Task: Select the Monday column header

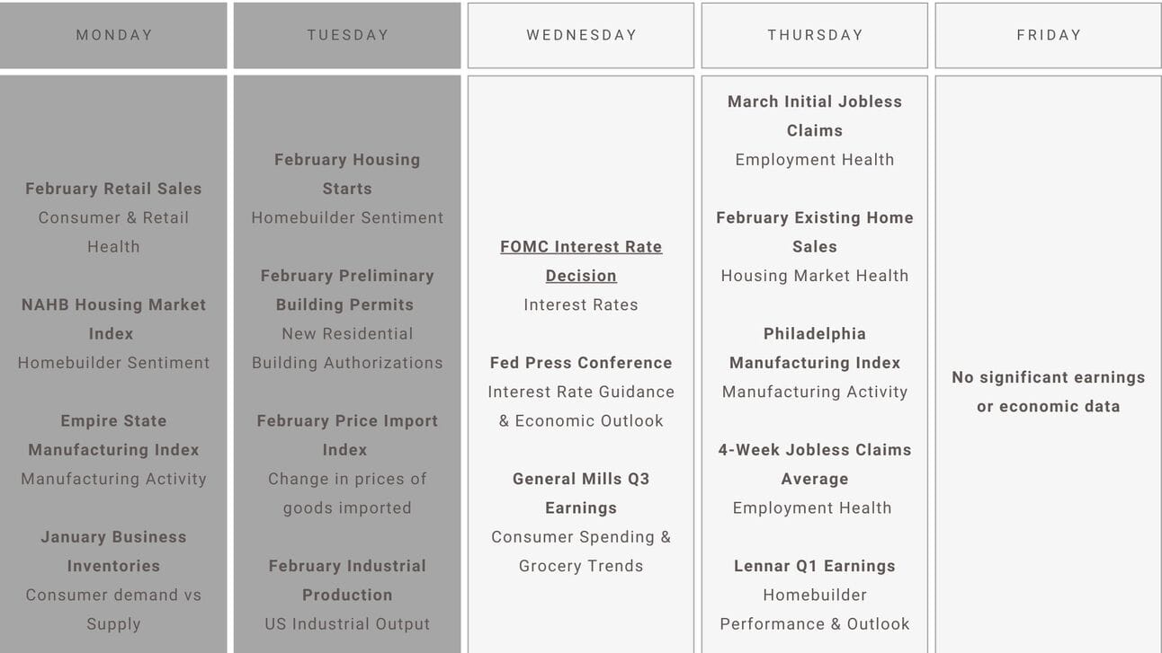Action: pos(113,35)
